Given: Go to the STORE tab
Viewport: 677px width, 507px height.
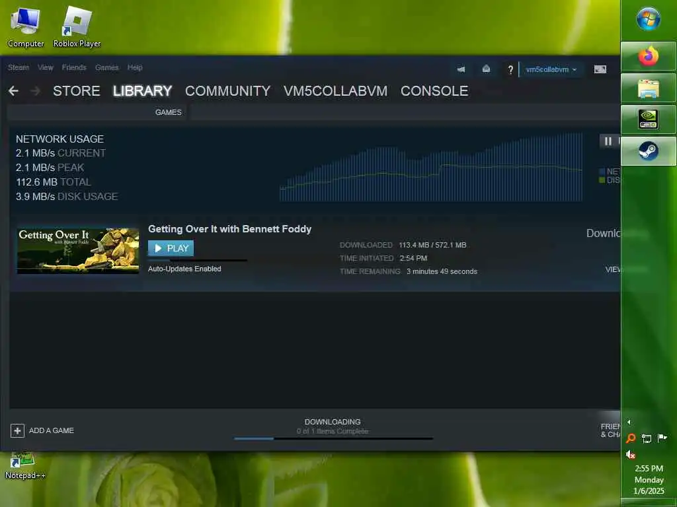Looking at the screenshot, I should 77,91.
